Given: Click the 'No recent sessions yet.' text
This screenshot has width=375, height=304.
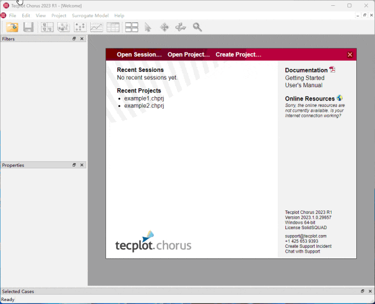Looking at the screenshot, I should [x=147, y=78].
